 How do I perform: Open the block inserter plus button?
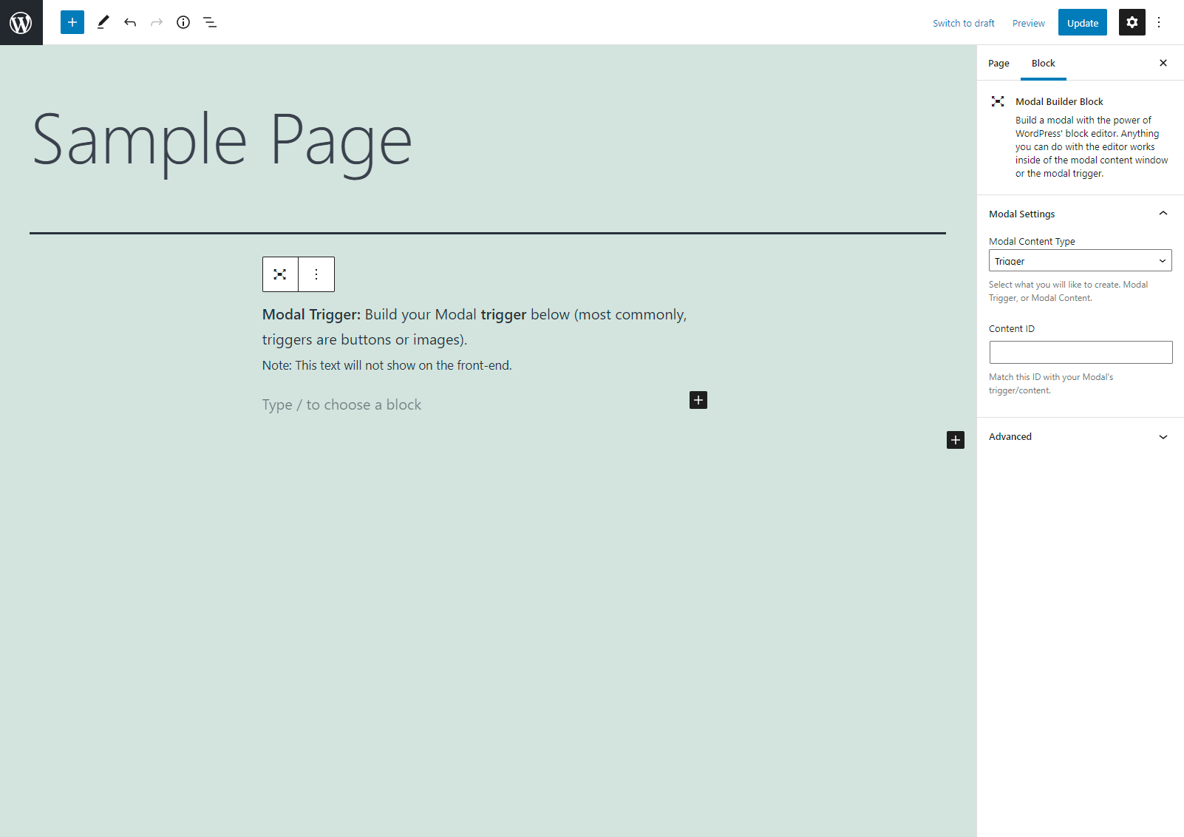tap(72, 22)
